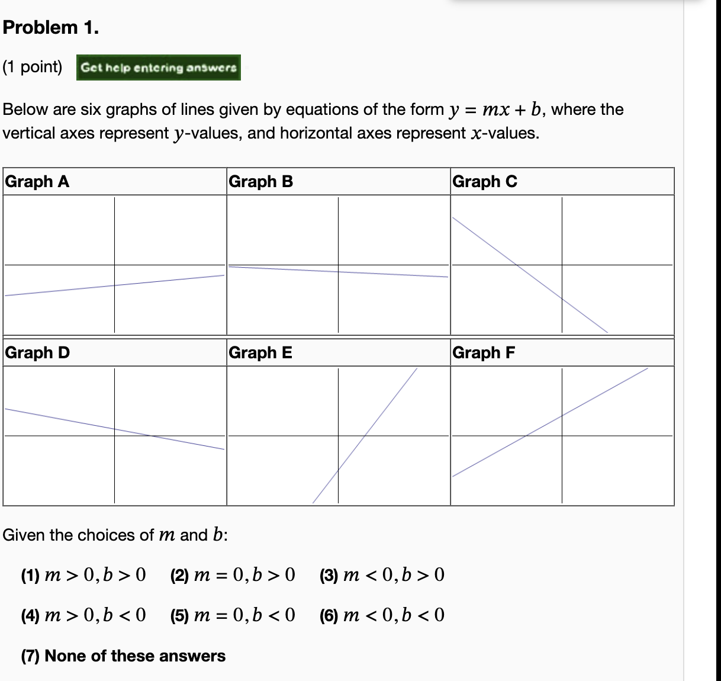Click the Problem 1 heading
The height and width of the screenshot is (681, 721).
(49, 27)
